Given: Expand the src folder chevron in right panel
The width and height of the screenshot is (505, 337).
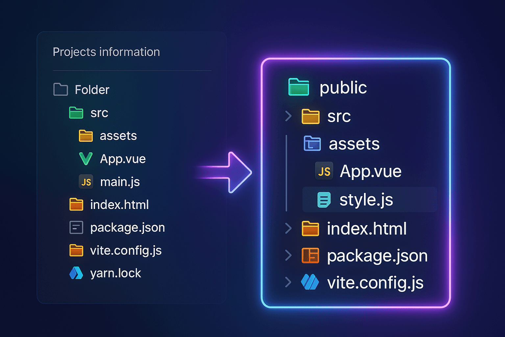Looking at the screenshot, I should pyautogui.click(x=288, y=116).
